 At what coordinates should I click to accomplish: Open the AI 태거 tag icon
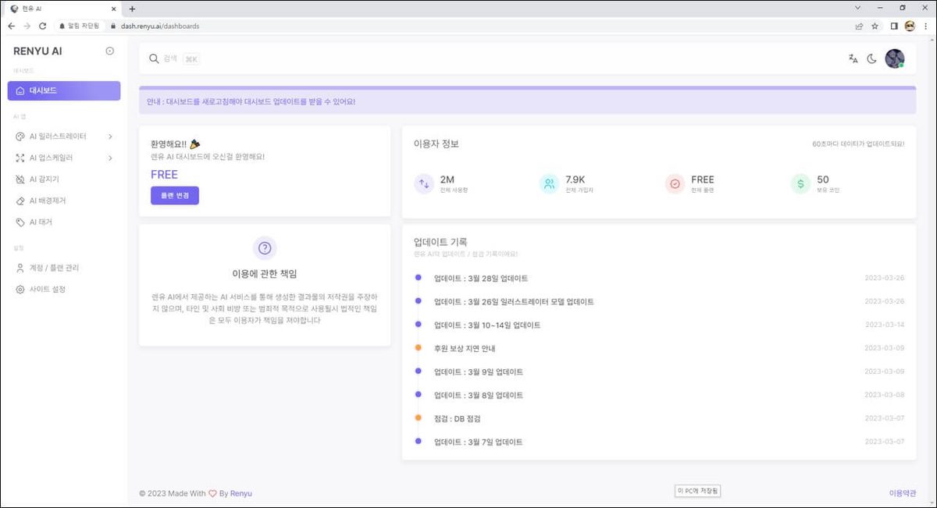coord(20,222)
